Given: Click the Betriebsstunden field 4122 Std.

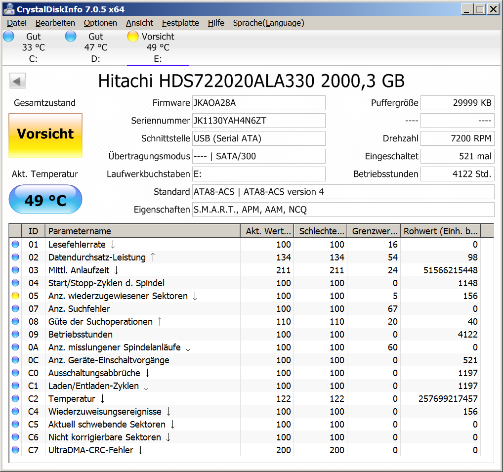Looking at the screenshot, I should (458, 174).
